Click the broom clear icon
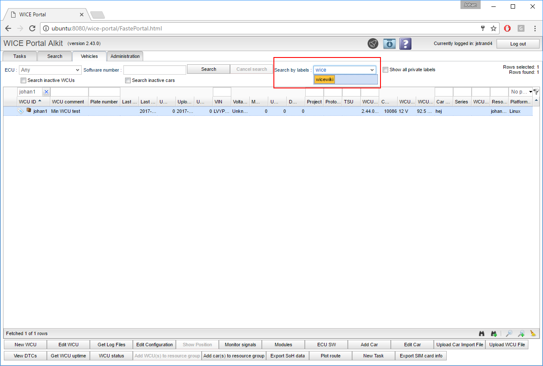The height and width of the screenshot is (366, 543). 533,333
